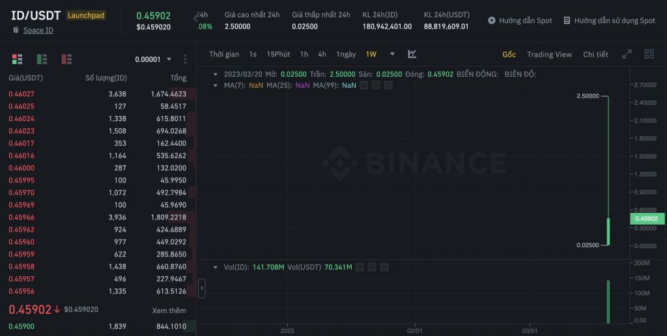Image resolution: width=667 pixels, height=336 pixels.
Task: Select the sell order at price 0.46017
Action: 98,143
